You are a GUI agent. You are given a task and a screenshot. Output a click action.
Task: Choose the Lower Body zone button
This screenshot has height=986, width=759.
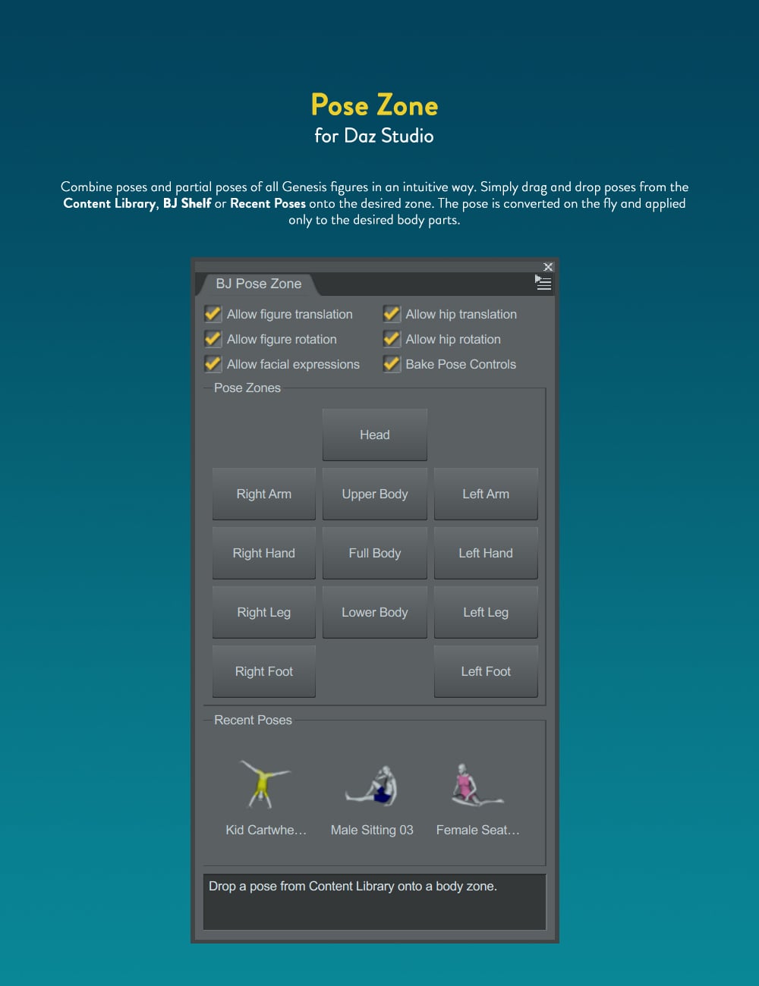coord(375,612)
